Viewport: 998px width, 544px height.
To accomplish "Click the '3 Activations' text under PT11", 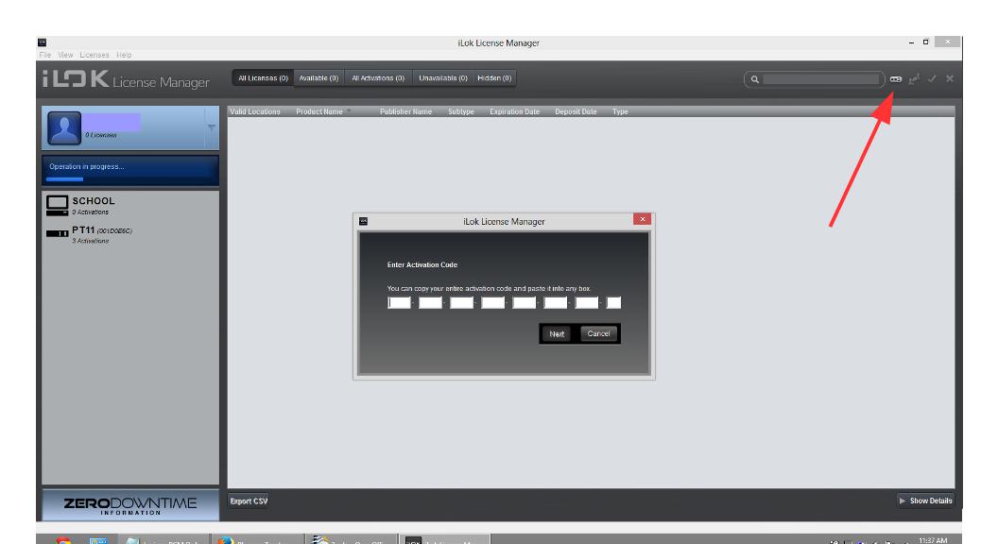I will pos(90,241).
